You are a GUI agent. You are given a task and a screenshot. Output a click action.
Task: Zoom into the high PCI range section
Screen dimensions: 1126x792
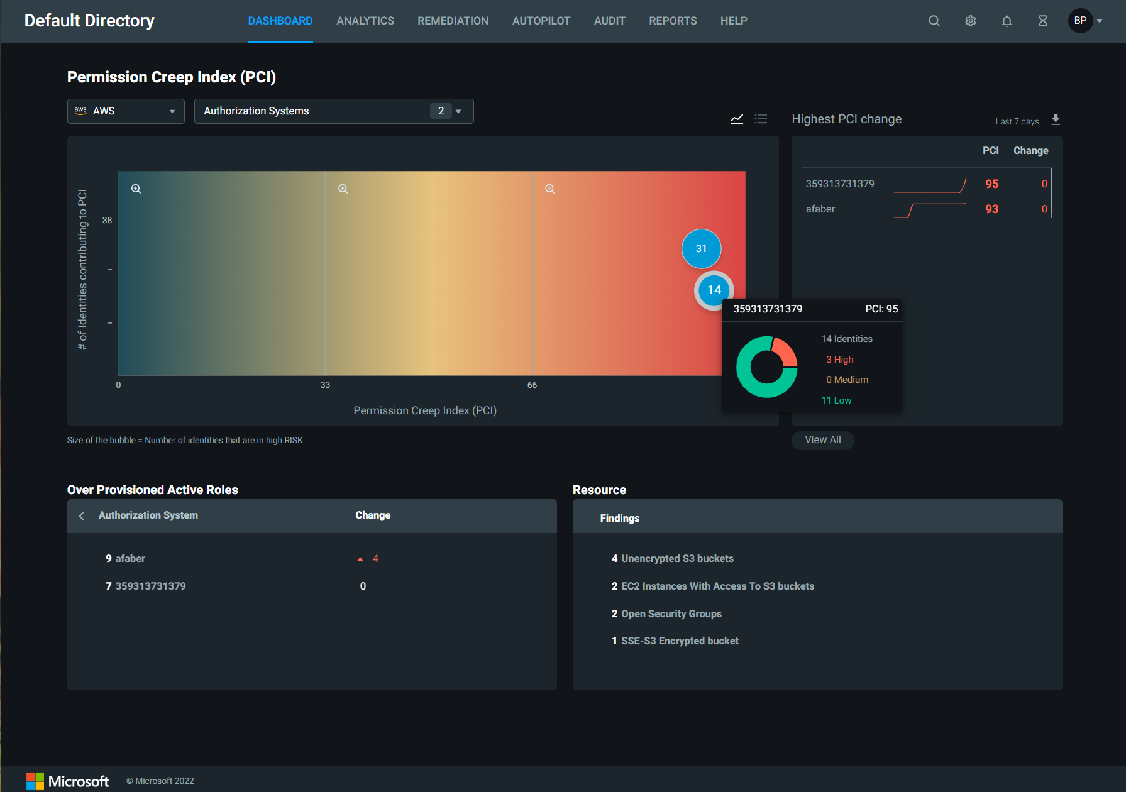(x=549, y=189)
